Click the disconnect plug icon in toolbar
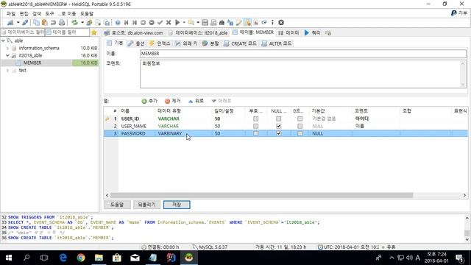Viewport: 471px width, 265px height. tap(25, 23)
